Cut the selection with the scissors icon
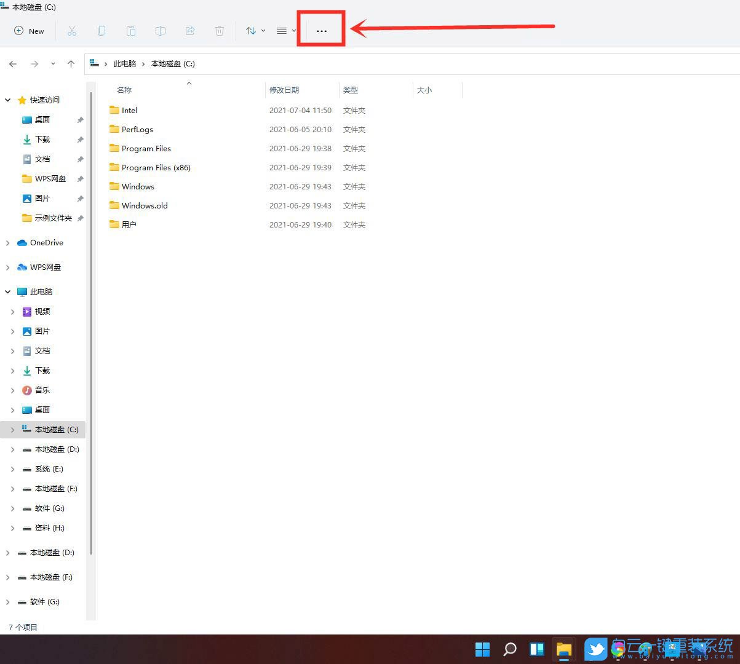 pos(72,31)
